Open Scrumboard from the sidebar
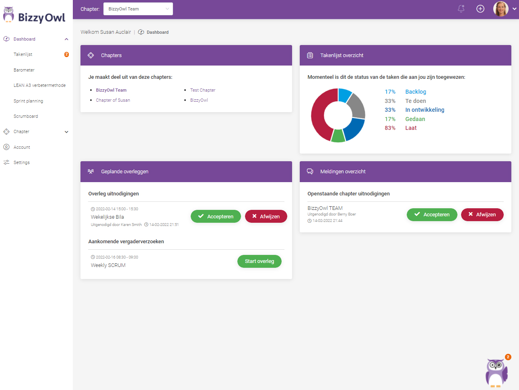 26,116
